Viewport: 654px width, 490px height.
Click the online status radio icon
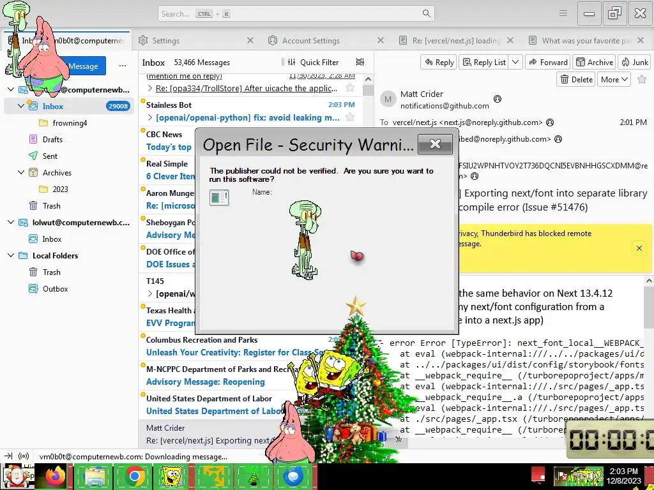[x=24, y=456]
